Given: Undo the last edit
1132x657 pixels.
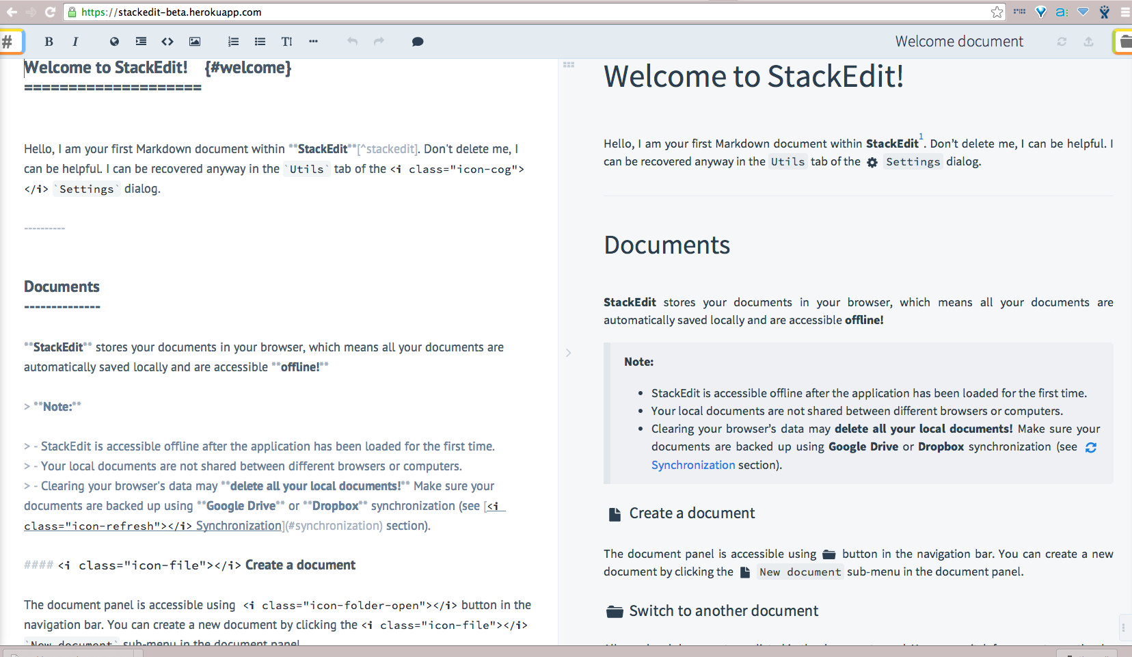Looking at the screenshot, I should point(352,42).
